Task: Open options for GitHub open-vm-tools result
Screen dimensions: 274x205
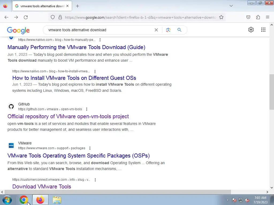Action: pyautogui.click(x=87, y=109)
